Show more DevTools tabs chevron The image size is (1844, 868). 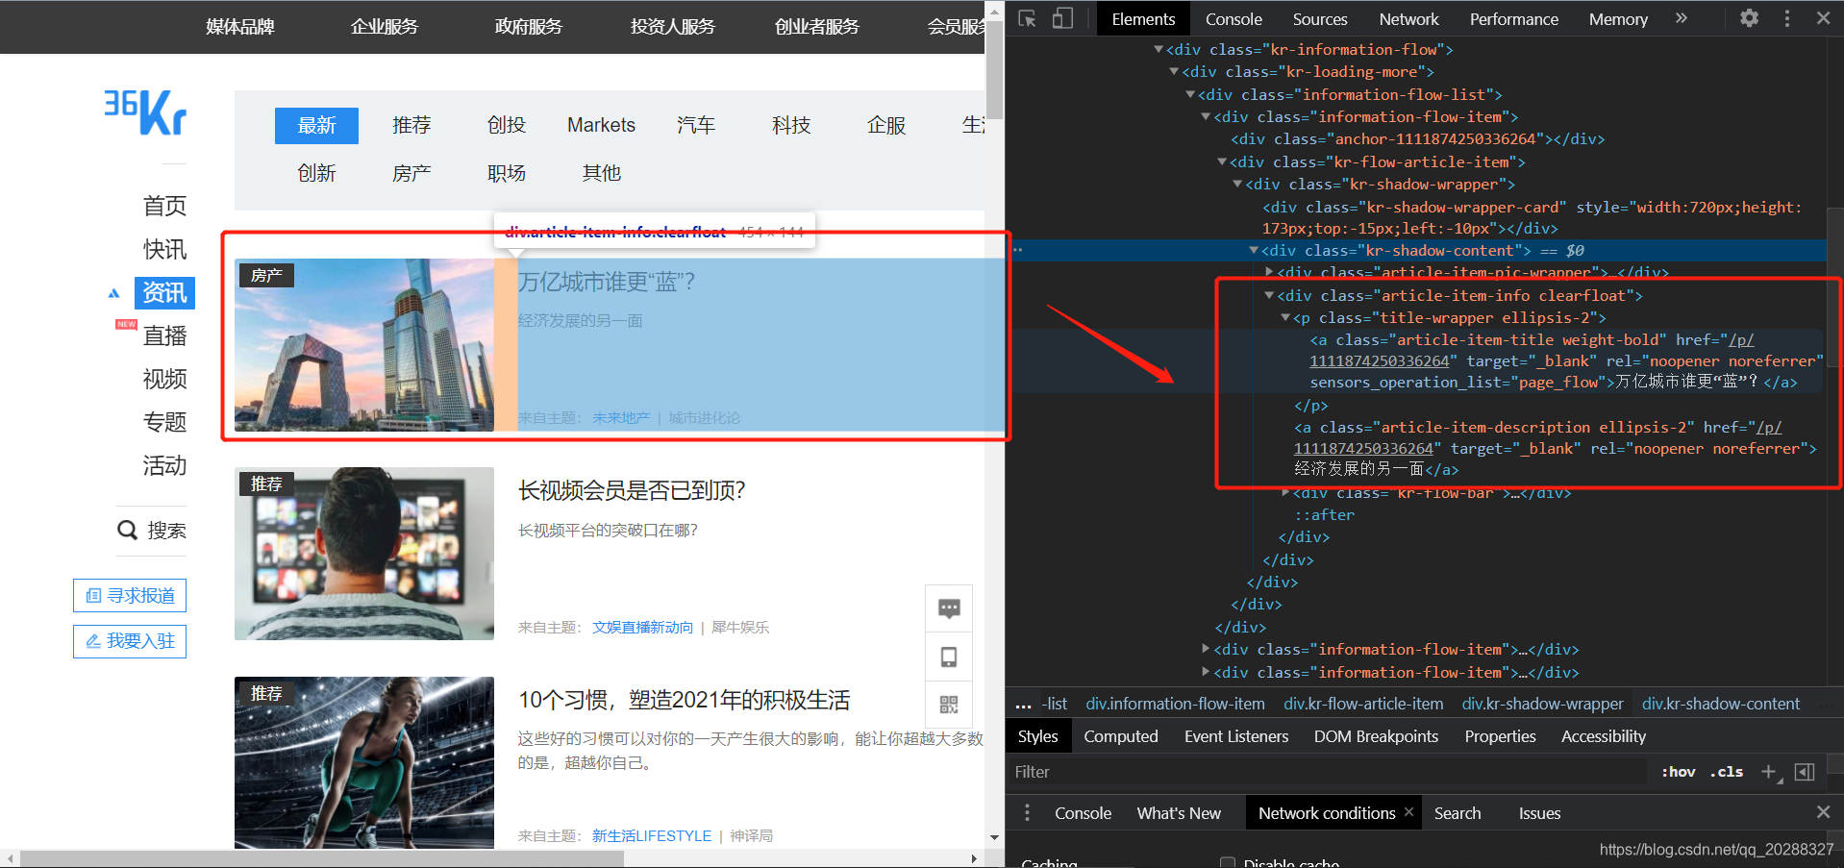pos(1681,18)
